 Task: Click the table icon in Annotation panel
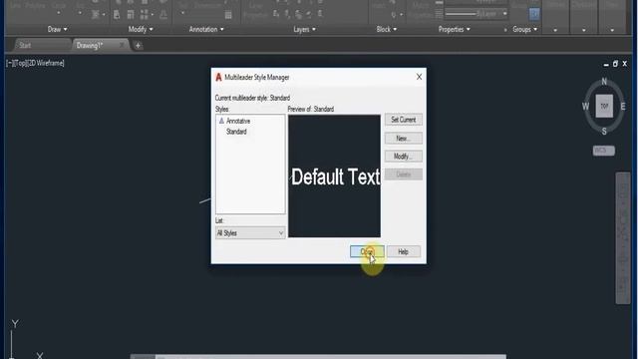point(228,15)
